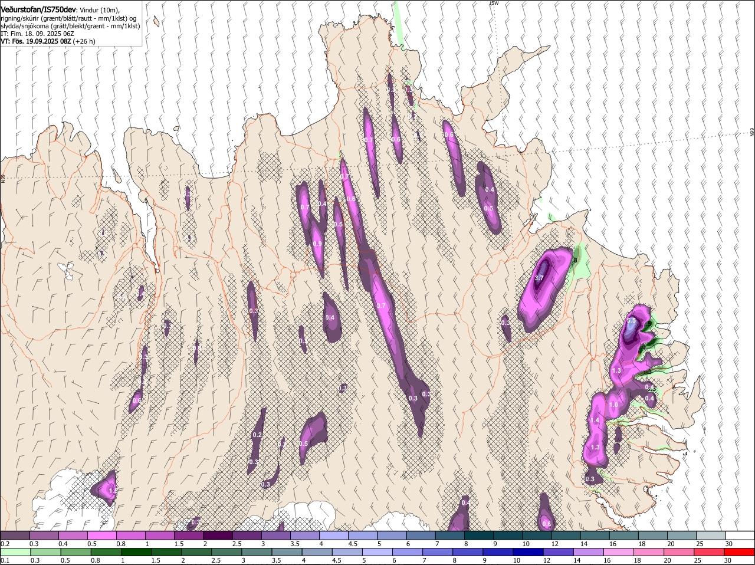Click the rain legend swatch between 16 and 18
755x565 pixels.
click(618, 552)
